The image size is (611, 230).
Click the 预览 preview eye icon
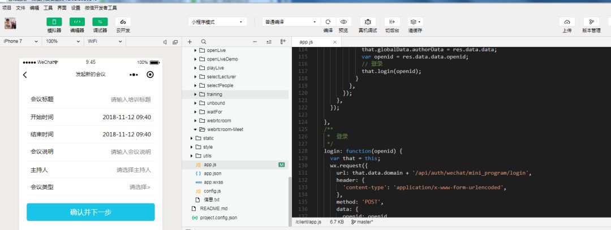point(343,22)
